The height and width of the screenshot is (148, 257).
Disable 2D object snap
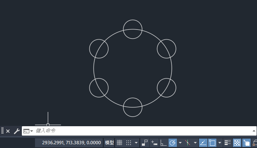coord(212,143)
